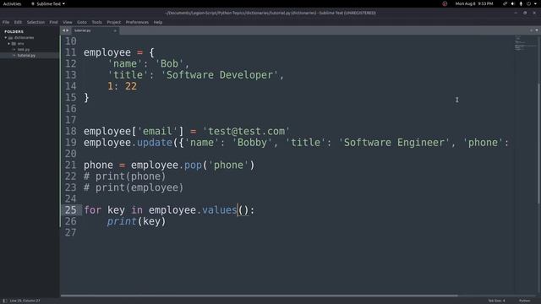Click the commented print(employee) line
541x304 pixels.
point(134,187)
